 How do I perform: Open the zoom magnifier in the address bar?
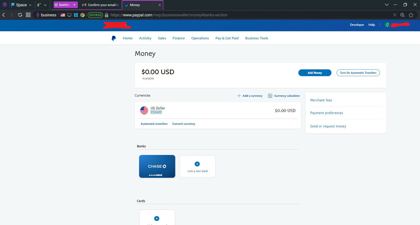pyautogui.click(x=403, y=15)
